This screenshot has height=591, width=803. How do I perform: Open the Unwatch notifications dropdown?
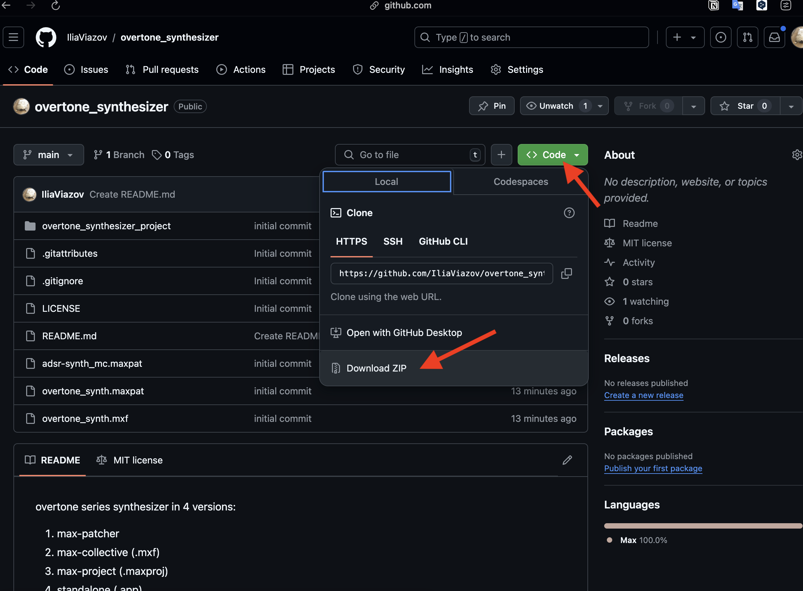click(x=564, y=106)
